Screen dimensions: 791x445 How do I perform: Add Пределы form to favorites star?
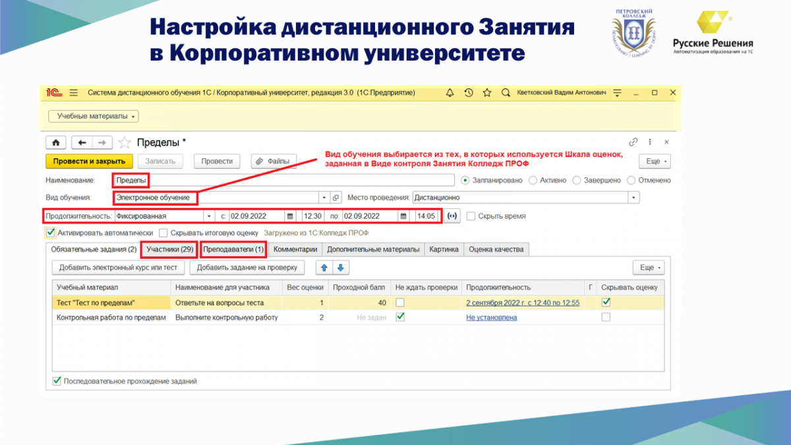pyautogui.click(x=125, y=142)
